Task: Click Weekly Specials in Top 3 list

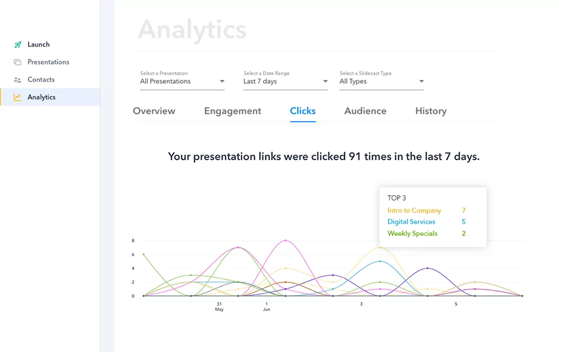Action: (x=413, y=234)
